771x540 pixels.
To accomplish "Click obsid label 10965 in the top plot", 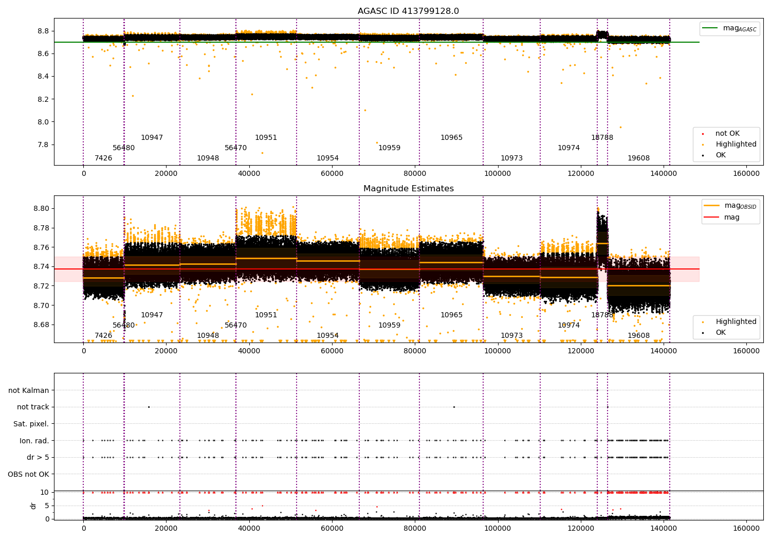I will point(451,137).
